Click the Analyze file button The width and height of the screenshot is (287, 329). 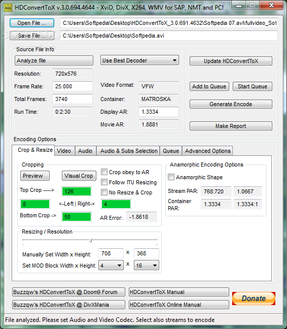(x=54, y=60)
